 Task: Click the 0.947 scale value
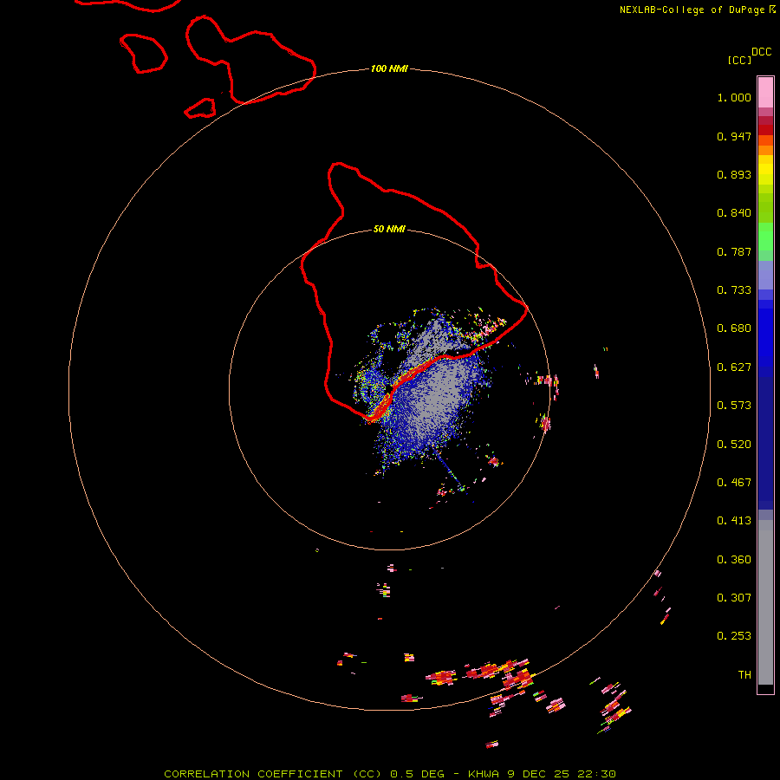click(734, 136)
